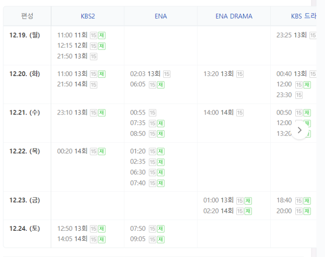The image size is (325, 257).
Task: Click the next channels arrow button
Action: (x=299, y=130)
